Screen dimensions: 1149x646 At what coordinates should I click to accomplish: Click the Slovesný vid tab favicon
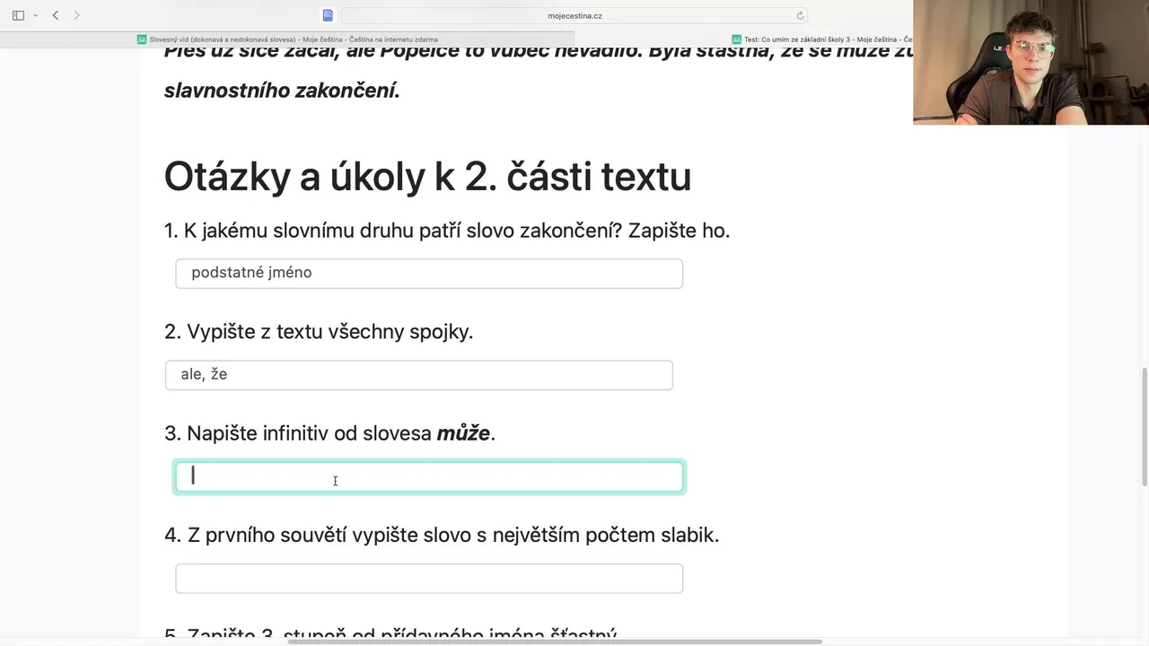pos(142,39)
